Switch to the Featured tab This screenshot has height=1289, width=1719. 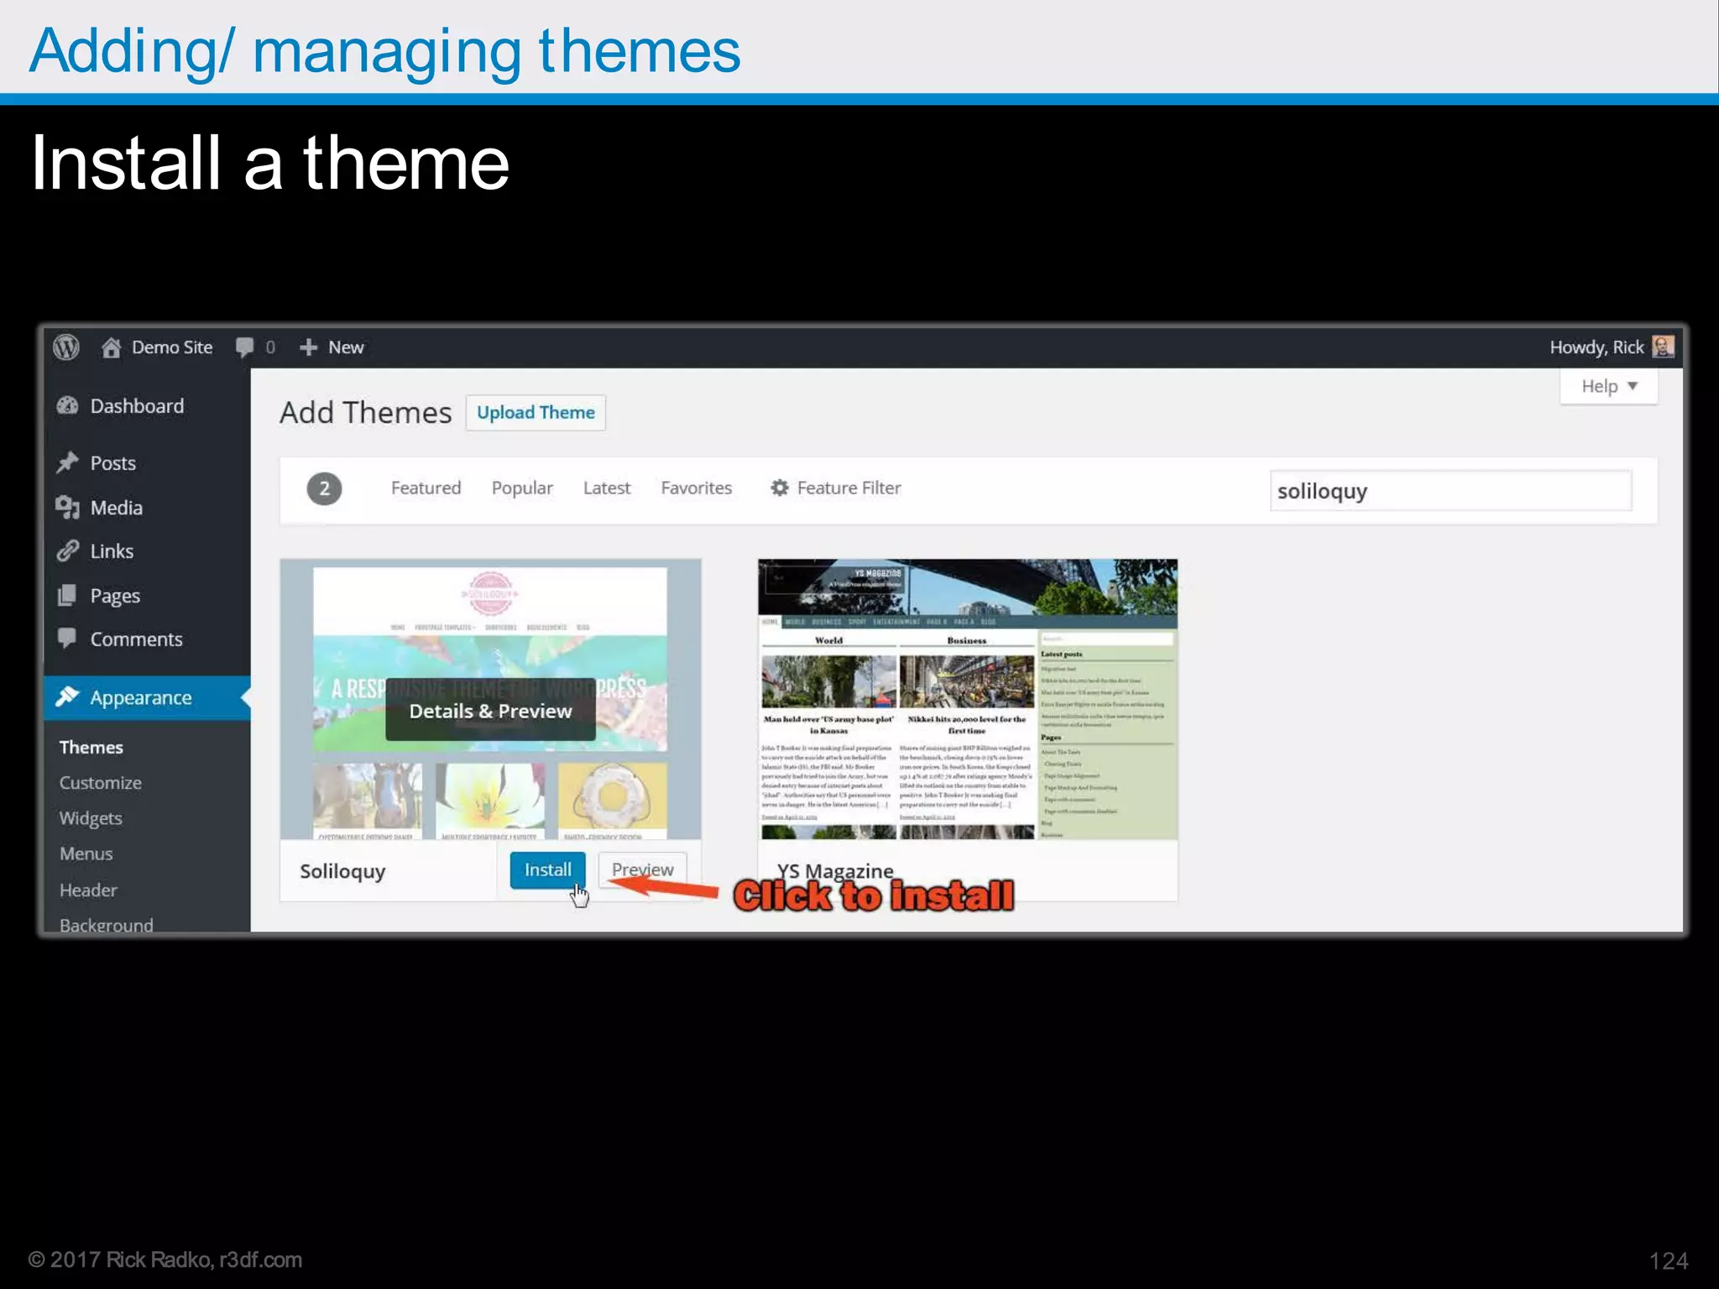(x=426, y=488)
